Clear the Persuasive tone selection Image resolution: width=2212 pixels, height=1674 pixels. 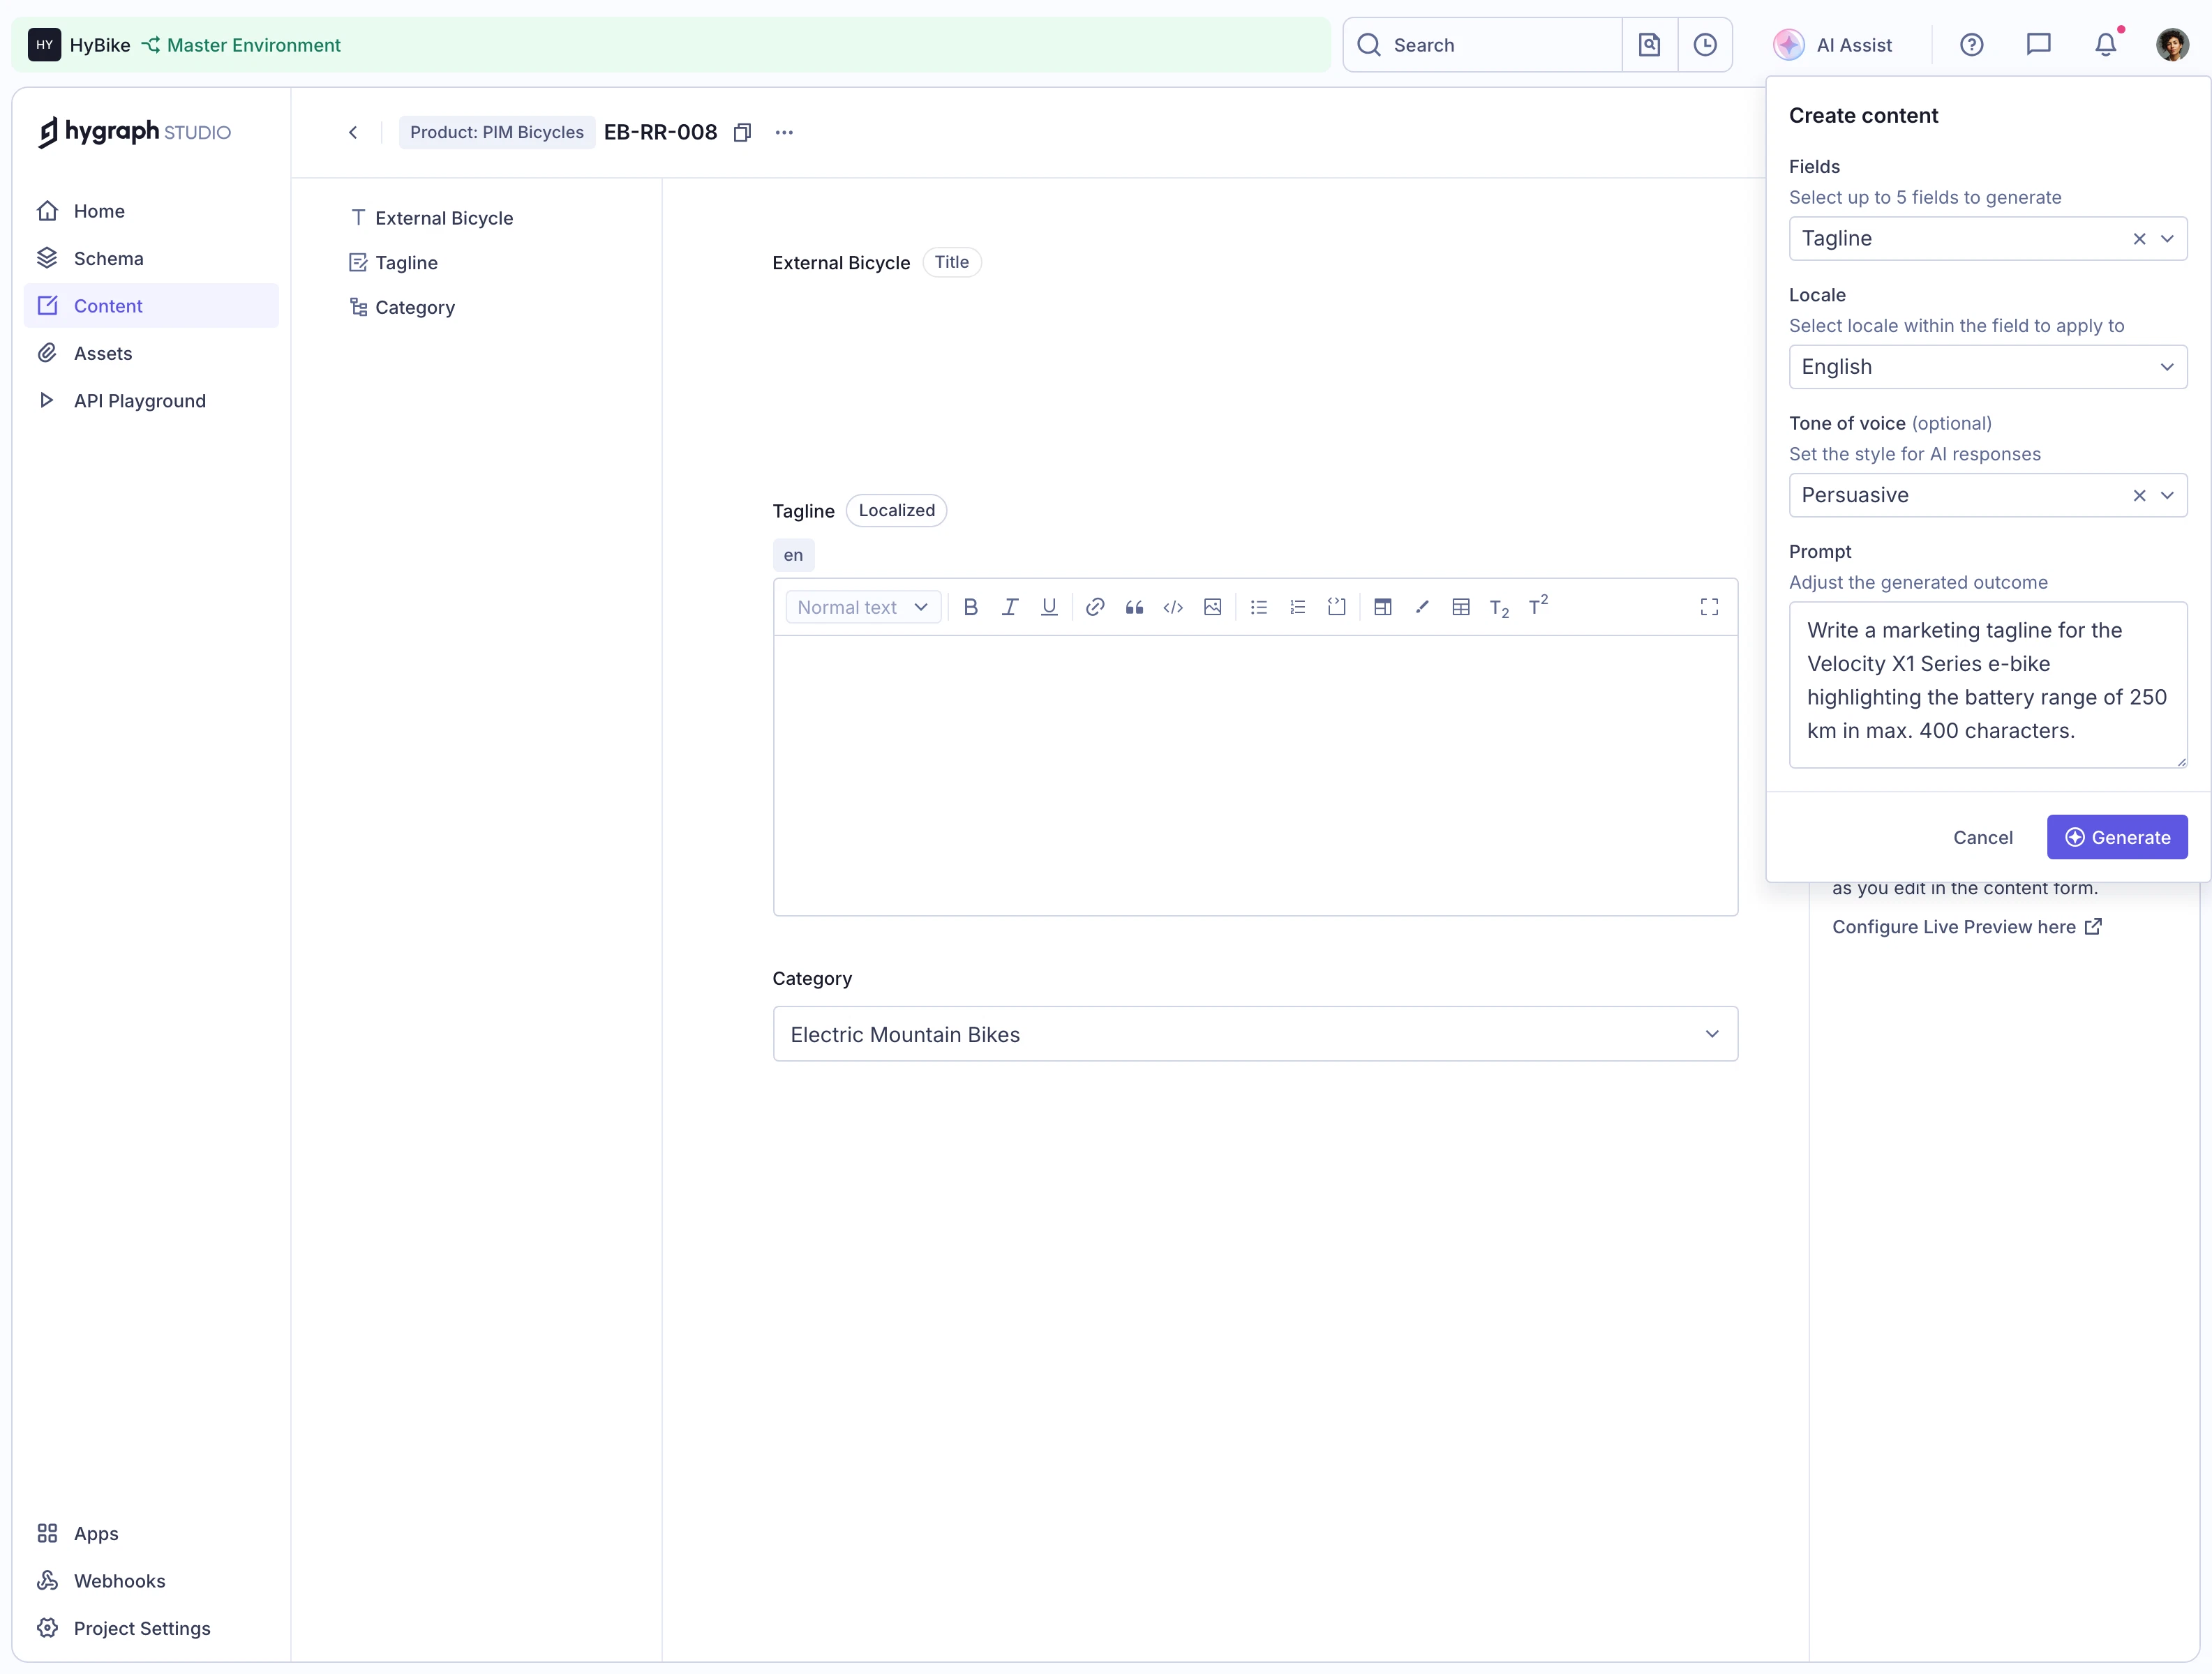point(2139,496)
